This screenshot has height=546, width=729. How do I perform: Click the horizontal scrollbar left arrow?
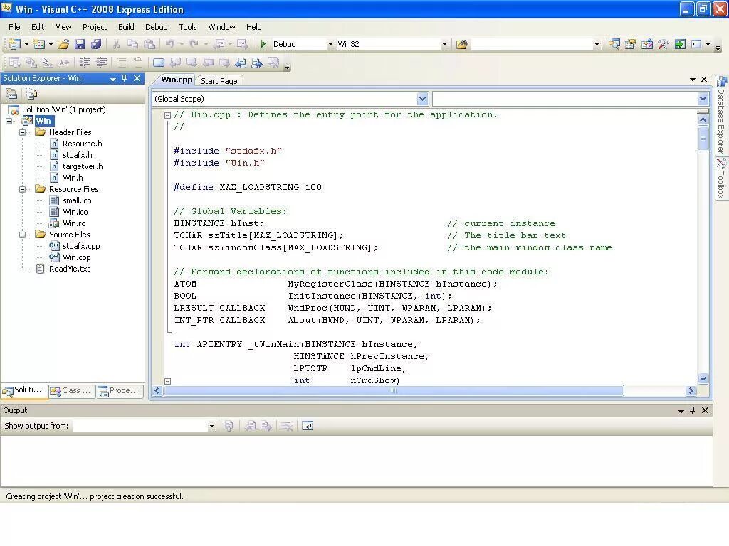point(157,391)
